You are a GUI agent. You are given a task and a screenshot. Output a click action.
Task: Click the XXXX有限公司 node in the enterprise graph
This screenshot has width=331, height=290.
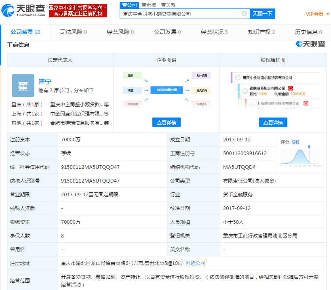pos(167,90)
